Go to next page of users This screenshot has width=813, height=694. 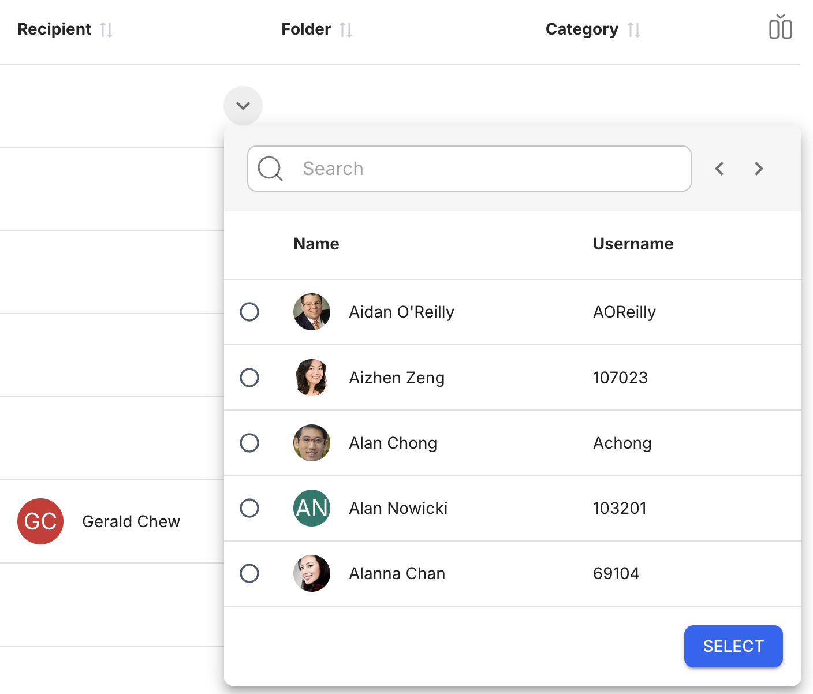[759, 169]
